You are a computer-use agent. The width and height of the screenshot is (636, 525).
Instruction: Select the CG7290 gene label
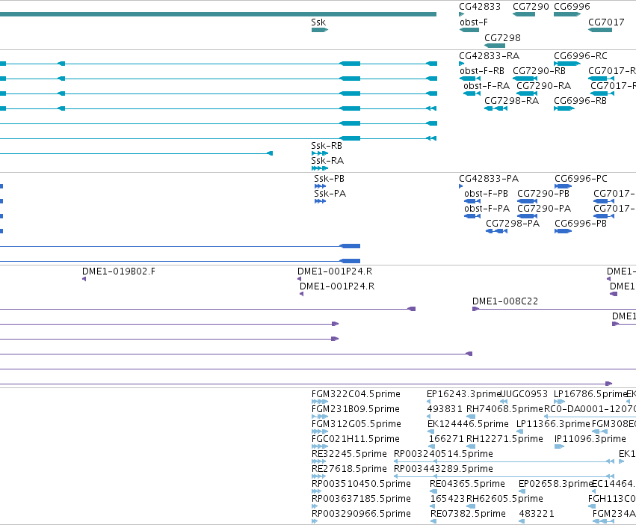point(531,7)
